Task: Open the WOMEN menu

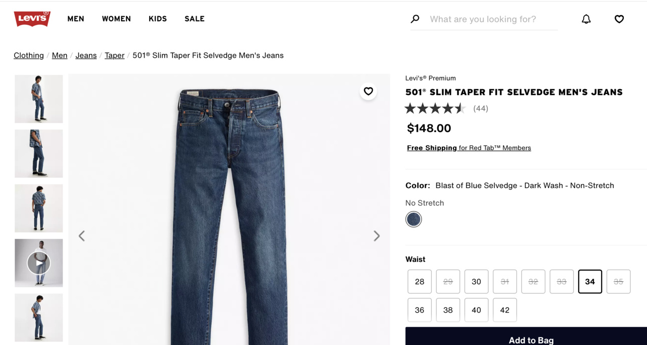Action: 116,19
